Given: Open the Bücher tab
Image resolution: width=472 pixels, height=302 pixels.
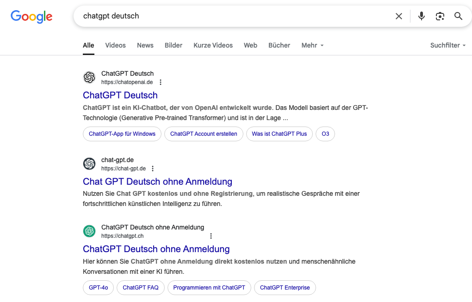Looking at the screenshot, I should 279,45.
